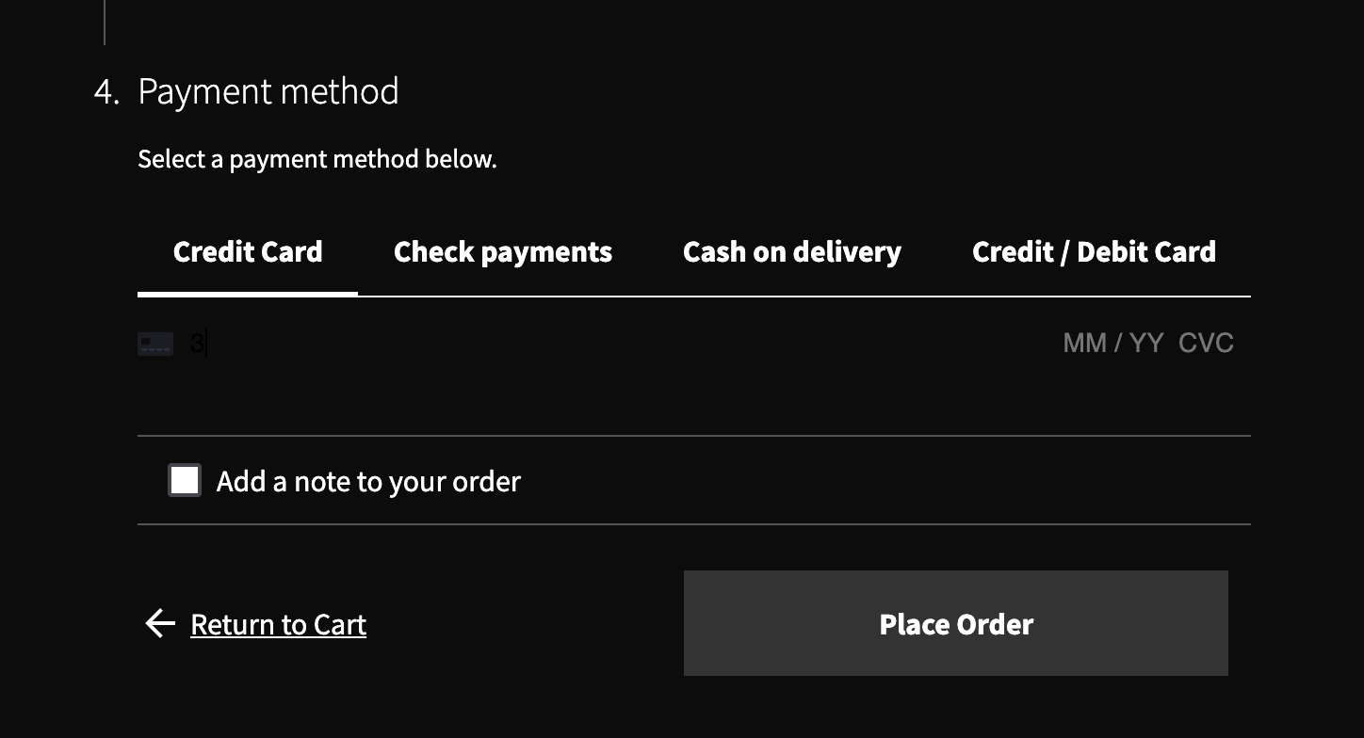
Task: Select the Credit / Debit Card tab
Action: tap(1094, 251)
